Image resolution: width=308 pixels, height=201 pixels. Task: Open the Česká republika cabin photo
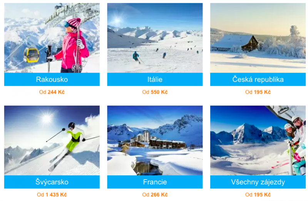[258, 38]
